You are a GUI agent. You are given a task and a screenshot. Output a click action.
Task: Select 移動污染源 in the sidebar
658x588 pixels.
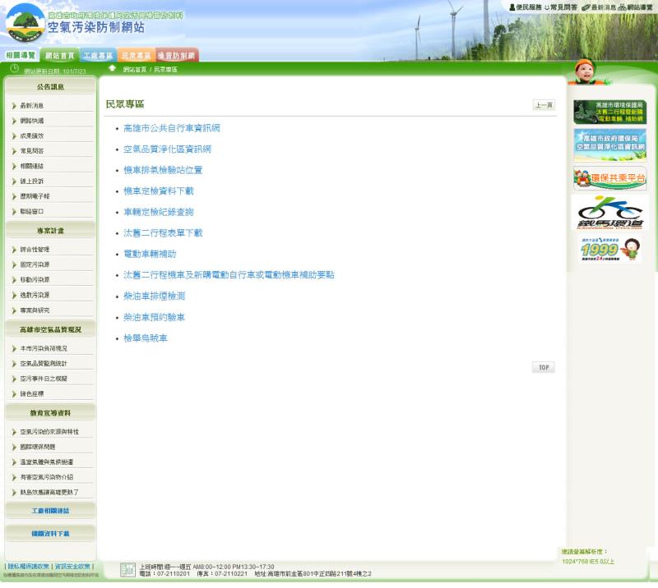[x=35, y=280]
